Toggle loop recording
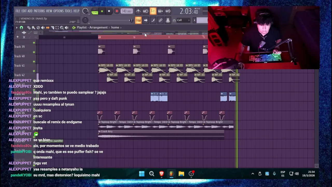The height and width of the screenshot is (187, 332). pyautogui.click(x=168, y=11)
